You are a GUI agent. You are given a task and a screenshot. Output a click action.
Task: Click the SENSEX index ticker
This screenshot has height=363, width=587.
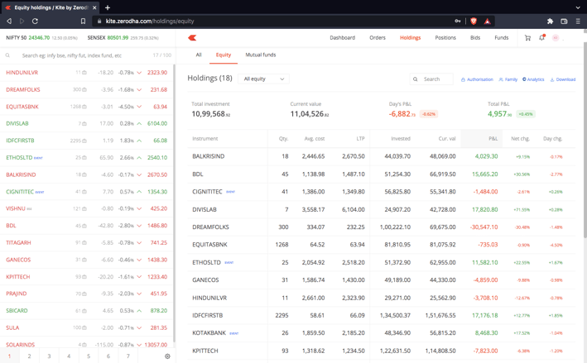pos(123,38)
